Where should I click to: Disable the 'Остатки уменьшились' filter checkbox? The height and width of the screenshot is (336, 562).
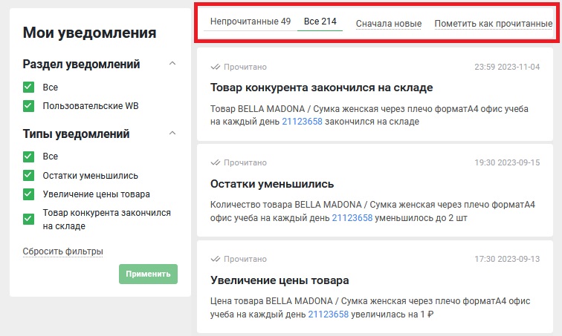pos(29,175)
